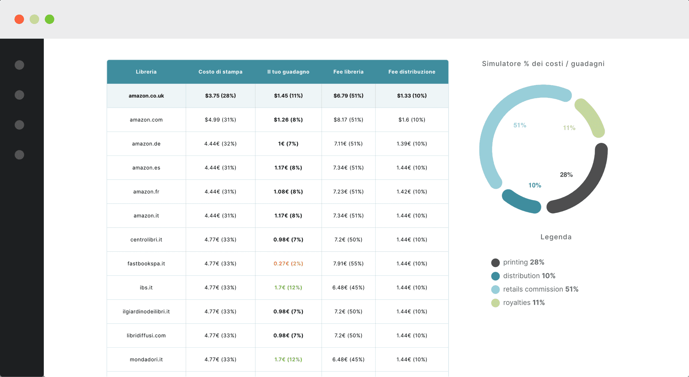Click the green window maximize dot
This screenshot has width=689, height=377.
pos(50,19)
